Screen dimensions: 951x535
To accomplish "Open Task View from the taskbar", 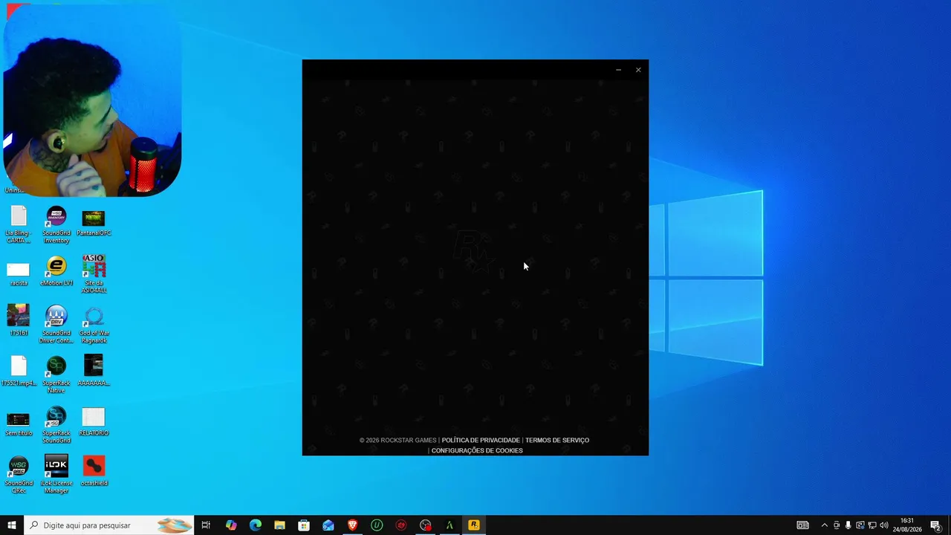I will click(206, 525).
